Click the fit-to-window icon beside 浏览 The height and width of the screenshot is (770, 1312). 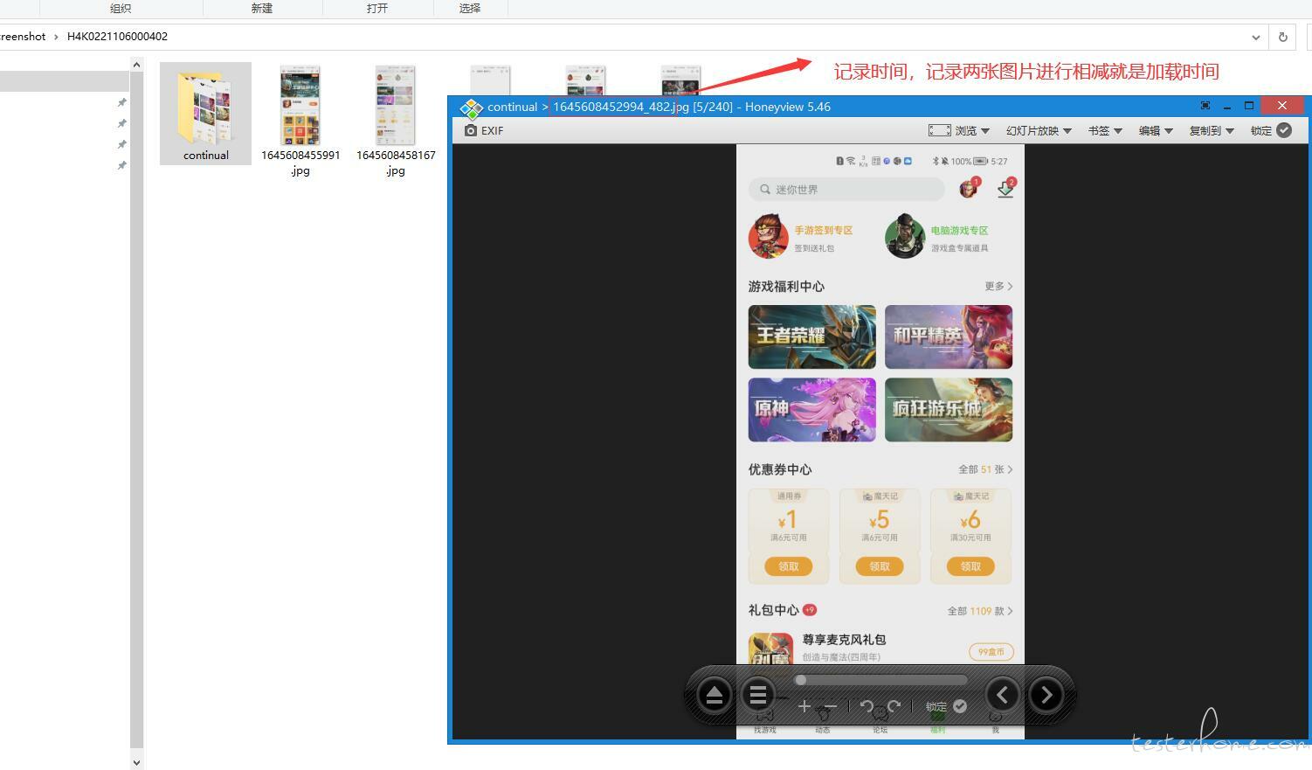[x=940, y=130]
